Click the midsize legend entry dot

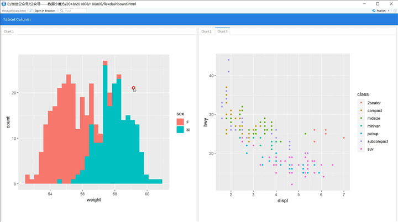(x=361, y=118)
